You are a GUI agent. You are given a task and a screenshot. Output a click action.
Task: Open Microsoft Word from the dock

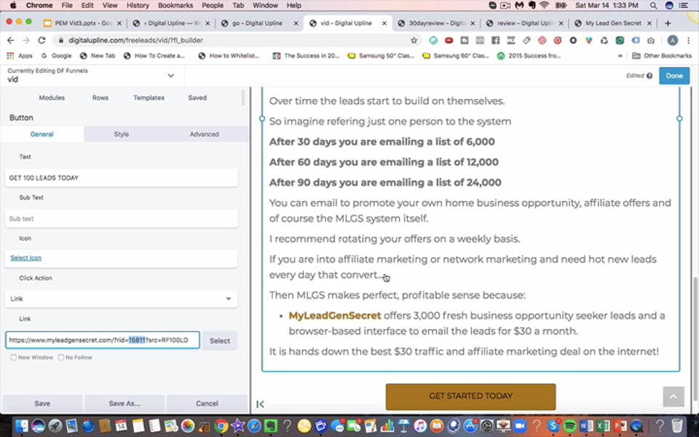pyautogui.click(x=586, y=426)
